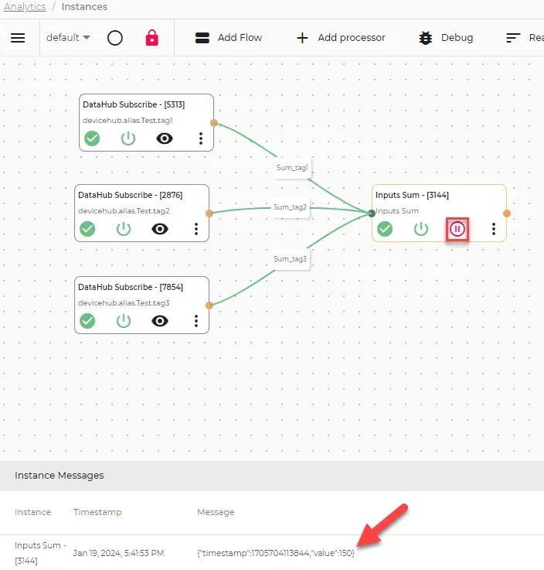The height and width of the screenshot is (570, 544).
Task: Click output port of DataHub Subscribe 2876
Action: coord(209,213)
